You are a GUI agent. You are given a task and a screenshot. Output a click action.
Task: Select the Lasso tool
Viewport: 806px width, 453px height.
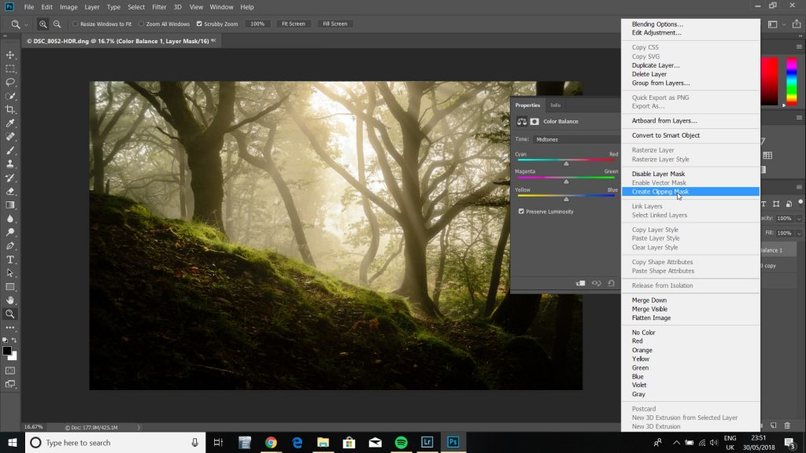click(x=9, y=82)
